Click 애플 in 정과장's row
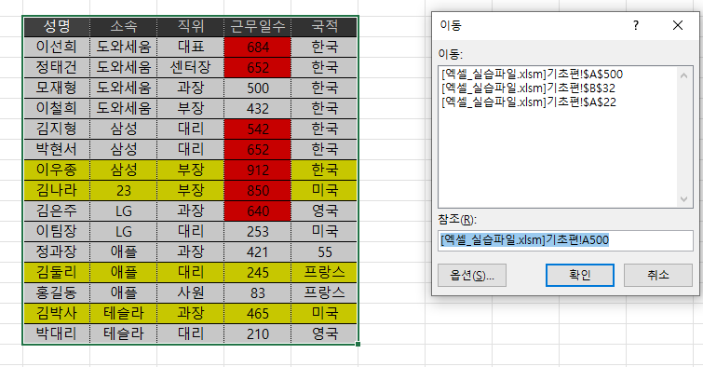The image size is (703, 367). point(123,252)
